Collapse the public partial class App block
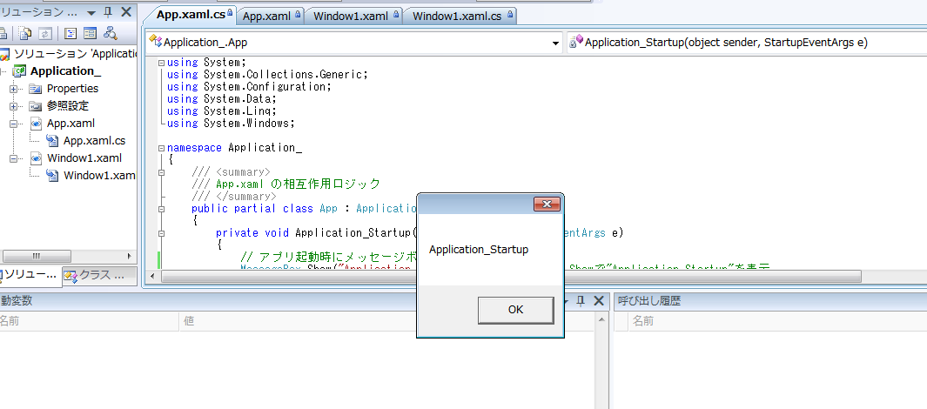This screenshot has width=927, height=409. pyautogui.click(x=161, y=209)
